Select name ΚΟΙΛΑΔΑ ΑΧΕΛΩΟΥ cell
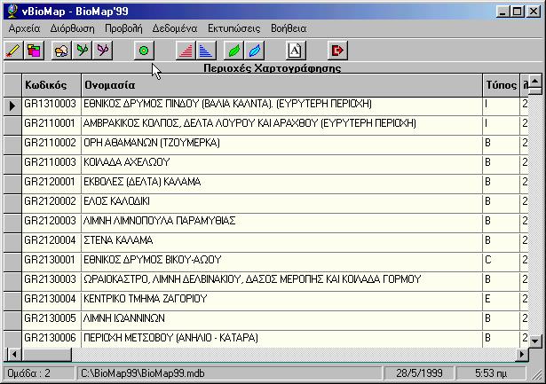The height and width of the screenshot is (384, 546). point(281,165)
